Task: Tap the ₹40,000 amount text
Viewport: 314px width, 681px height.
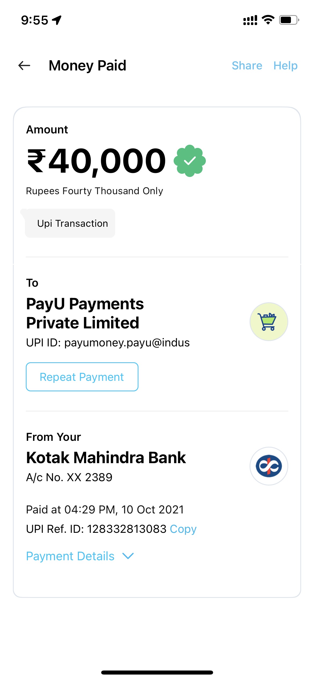Action: [x=97, y=161]
